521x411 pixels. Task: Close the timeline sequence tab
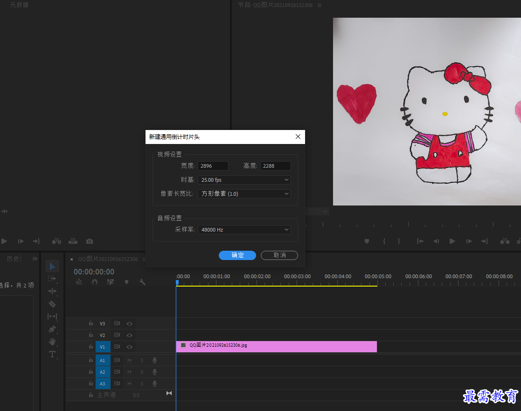(x=71, y=259)
